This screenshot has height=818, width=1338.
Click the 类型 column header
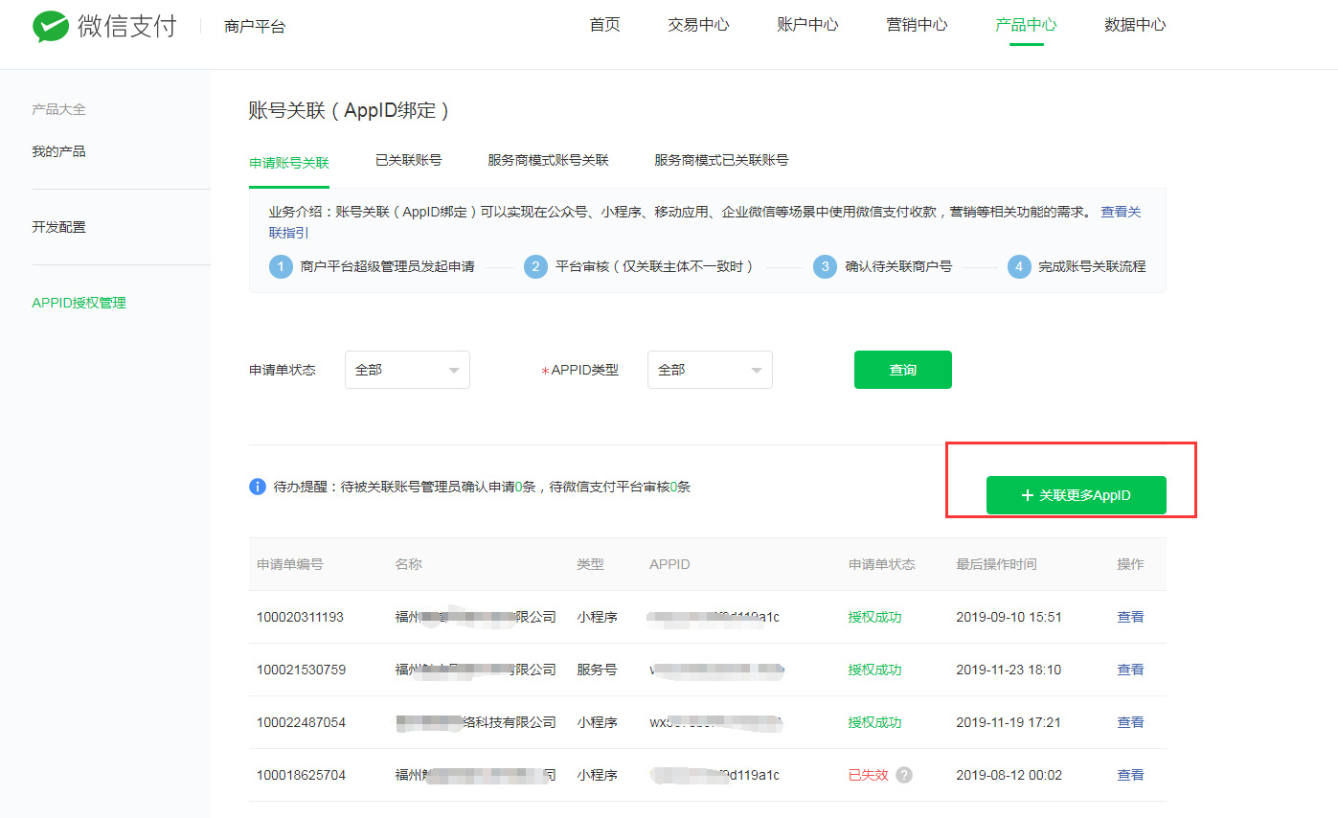point(590,564)
